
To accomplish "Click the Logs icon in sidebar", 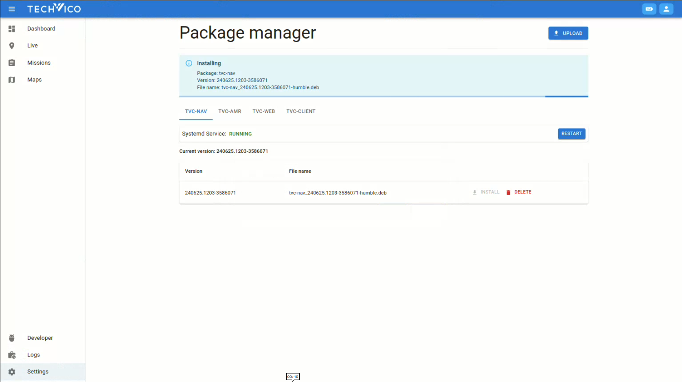I will 12,355.
